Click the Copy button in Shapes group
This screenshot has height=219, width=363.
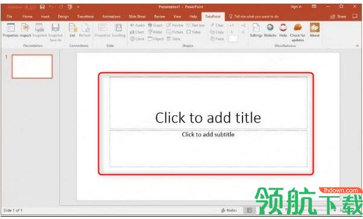pyautogui.click(x=217, y=32)
